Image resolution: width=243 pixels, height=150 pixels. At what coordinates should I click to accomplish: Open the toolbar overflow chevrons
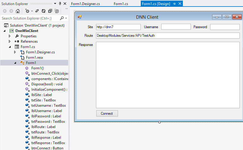click(66, 9)
